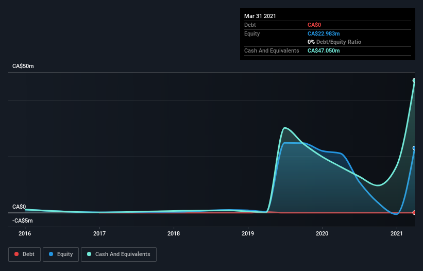Click the Debt label in tooltip
This screenshot has width=423, height=271.
pos(250,25)
